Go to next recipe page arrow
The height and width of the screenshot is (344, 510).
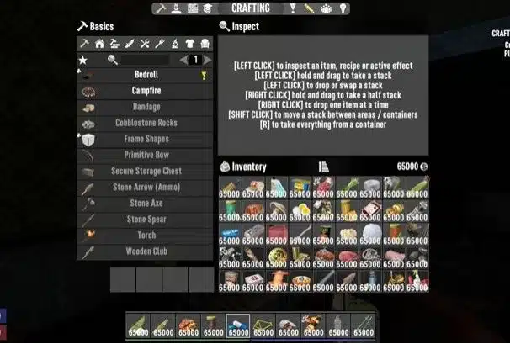pyautogui.click(x=207, y=60)
